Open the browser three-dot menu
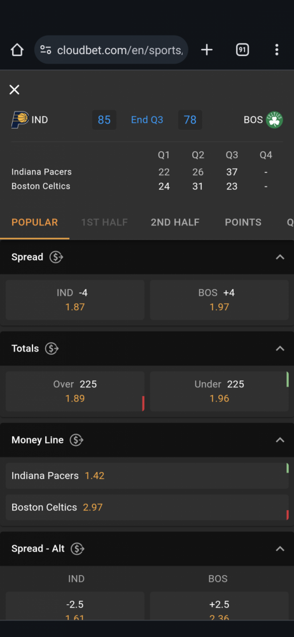The height and width of the screenshot is (637, 294). point(277,50)
